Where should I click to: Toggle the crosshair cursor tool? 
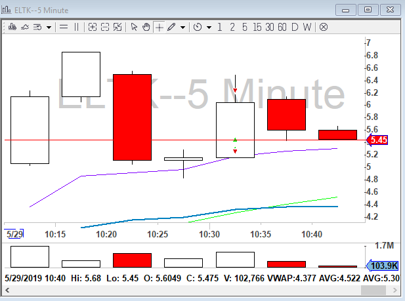pos(160,27)
